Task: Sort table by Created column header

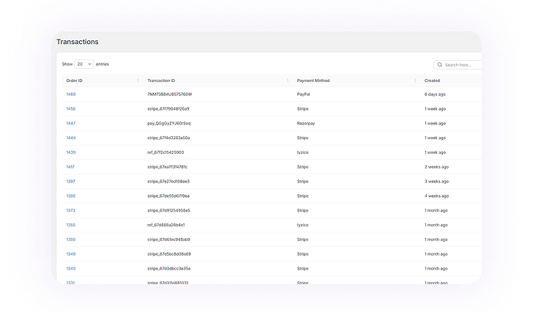Action: (432, 81)
